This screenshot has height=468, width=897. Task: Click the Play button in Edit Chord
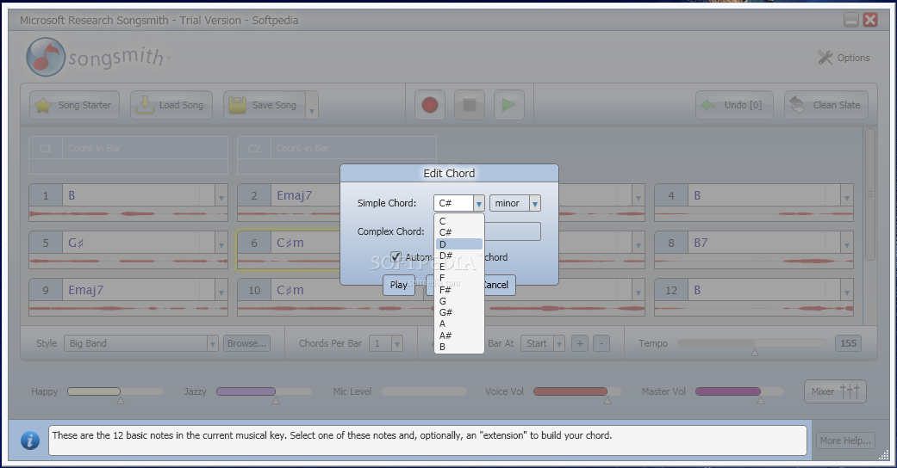(399, 285)
